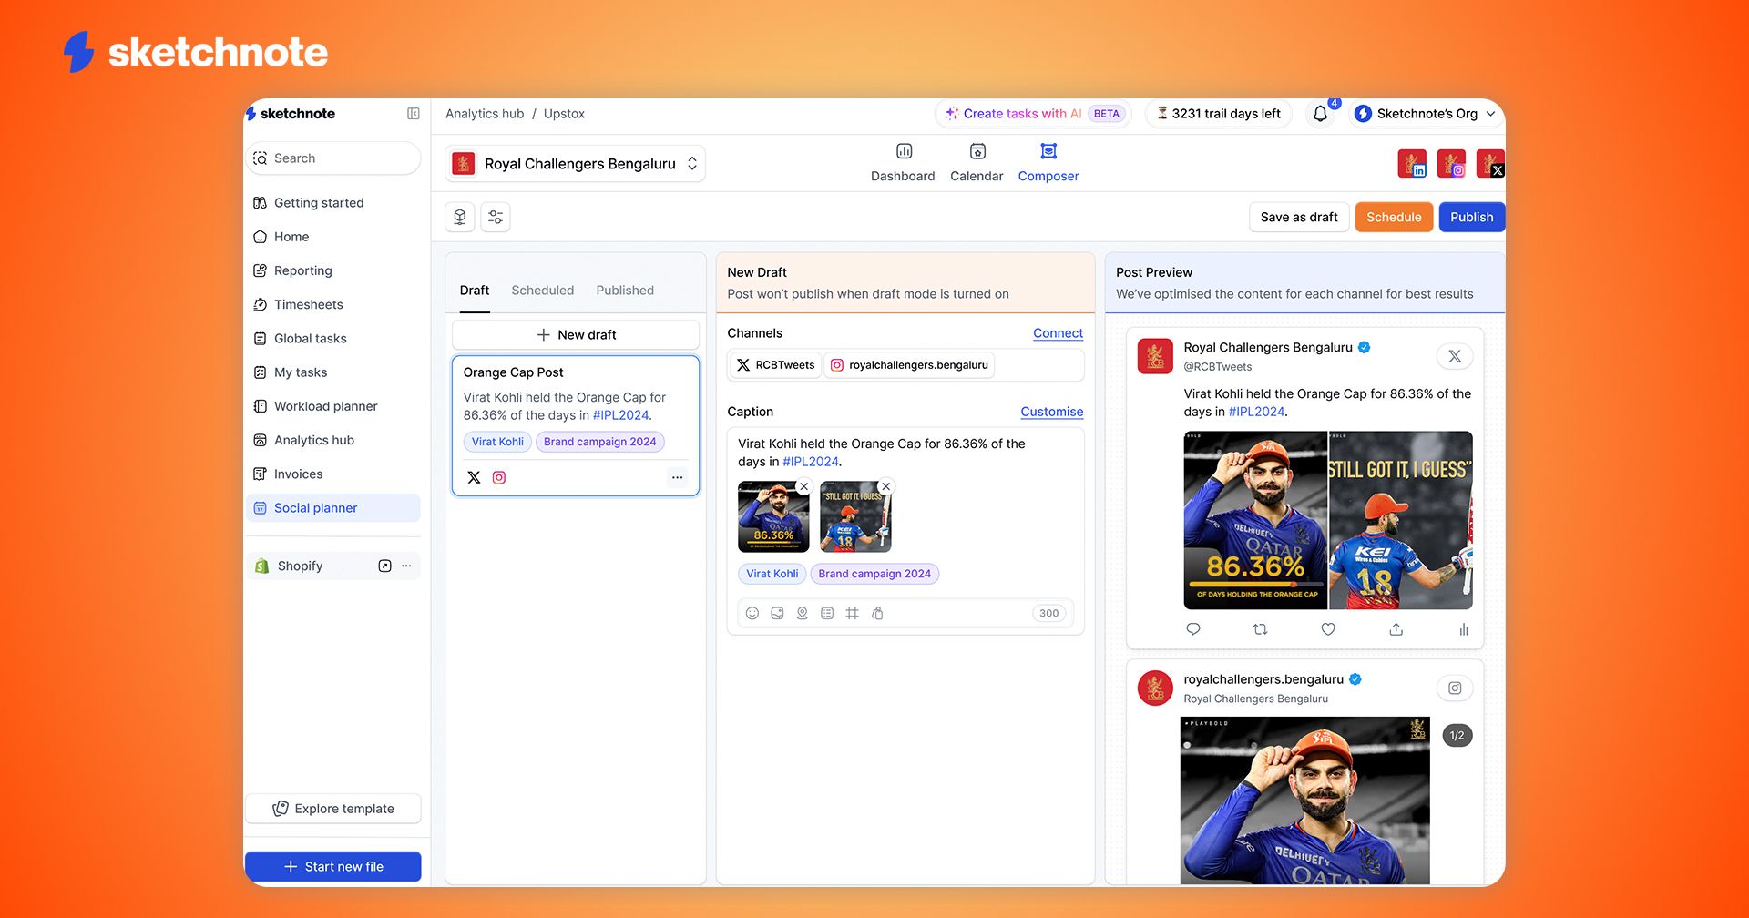The image size is (1749, 918).
Task: Switch to the Calendar tab
Action: click(x=977, y=163)
